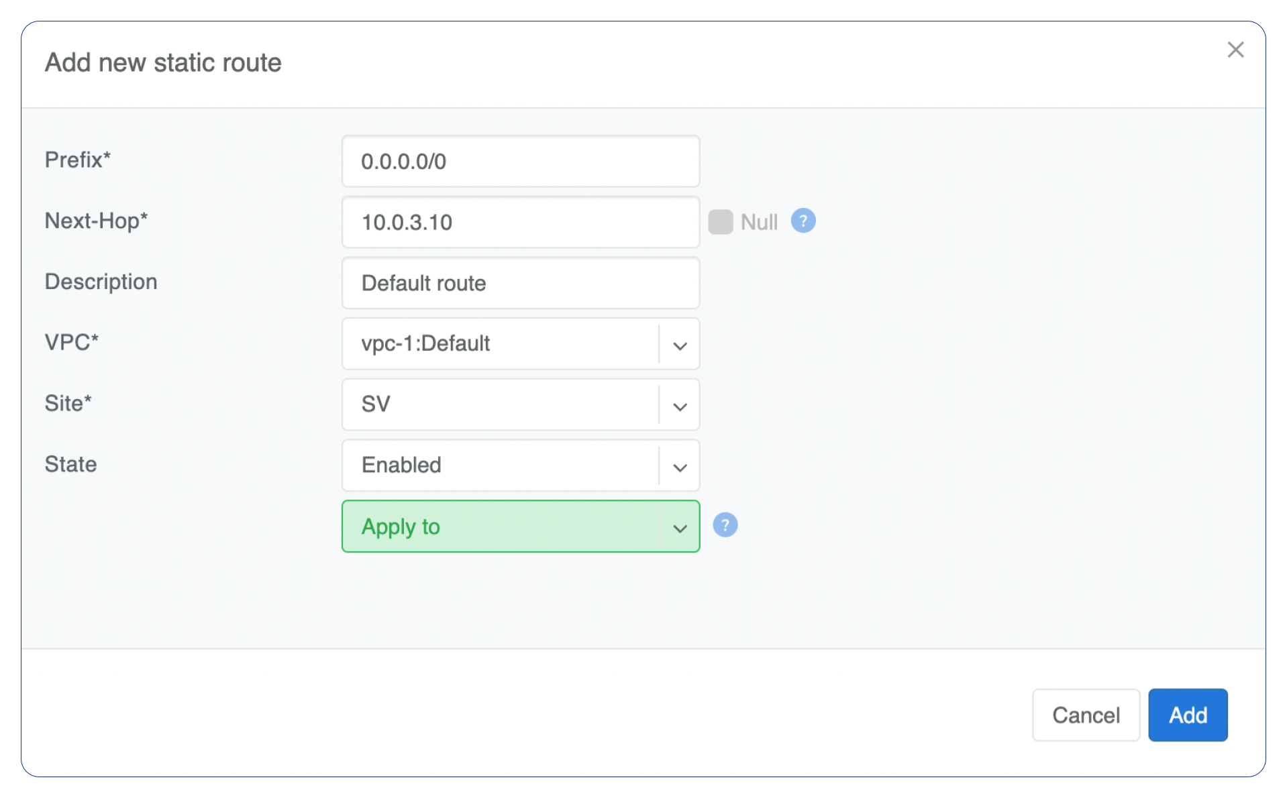Click the Next-Hop field containing 10.0.3.10
This screenshot has height=800, width=1287.
(x=520, y=223)
